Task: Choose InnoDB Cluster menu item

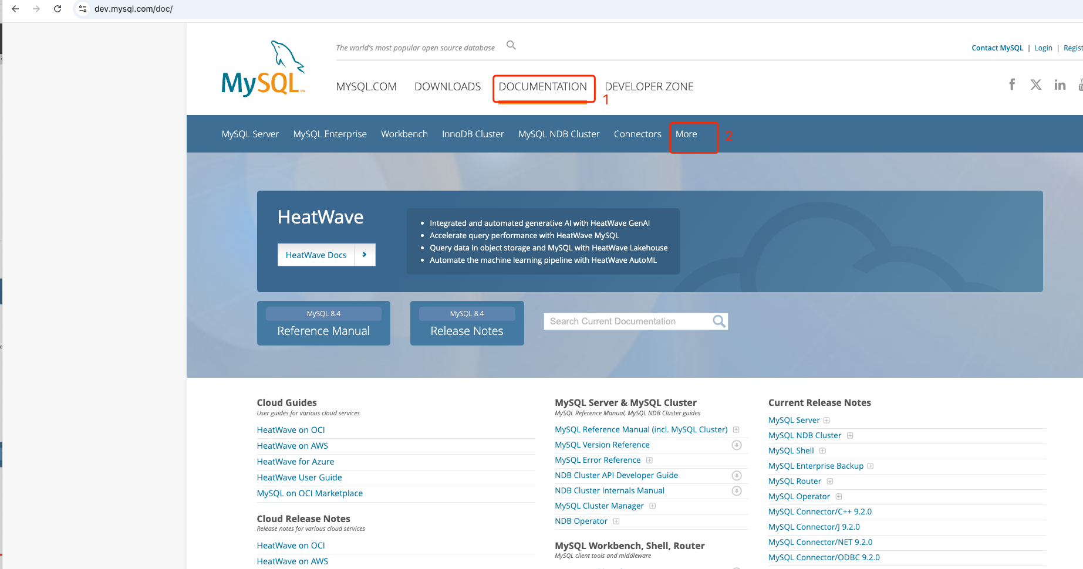Action: 473,134
